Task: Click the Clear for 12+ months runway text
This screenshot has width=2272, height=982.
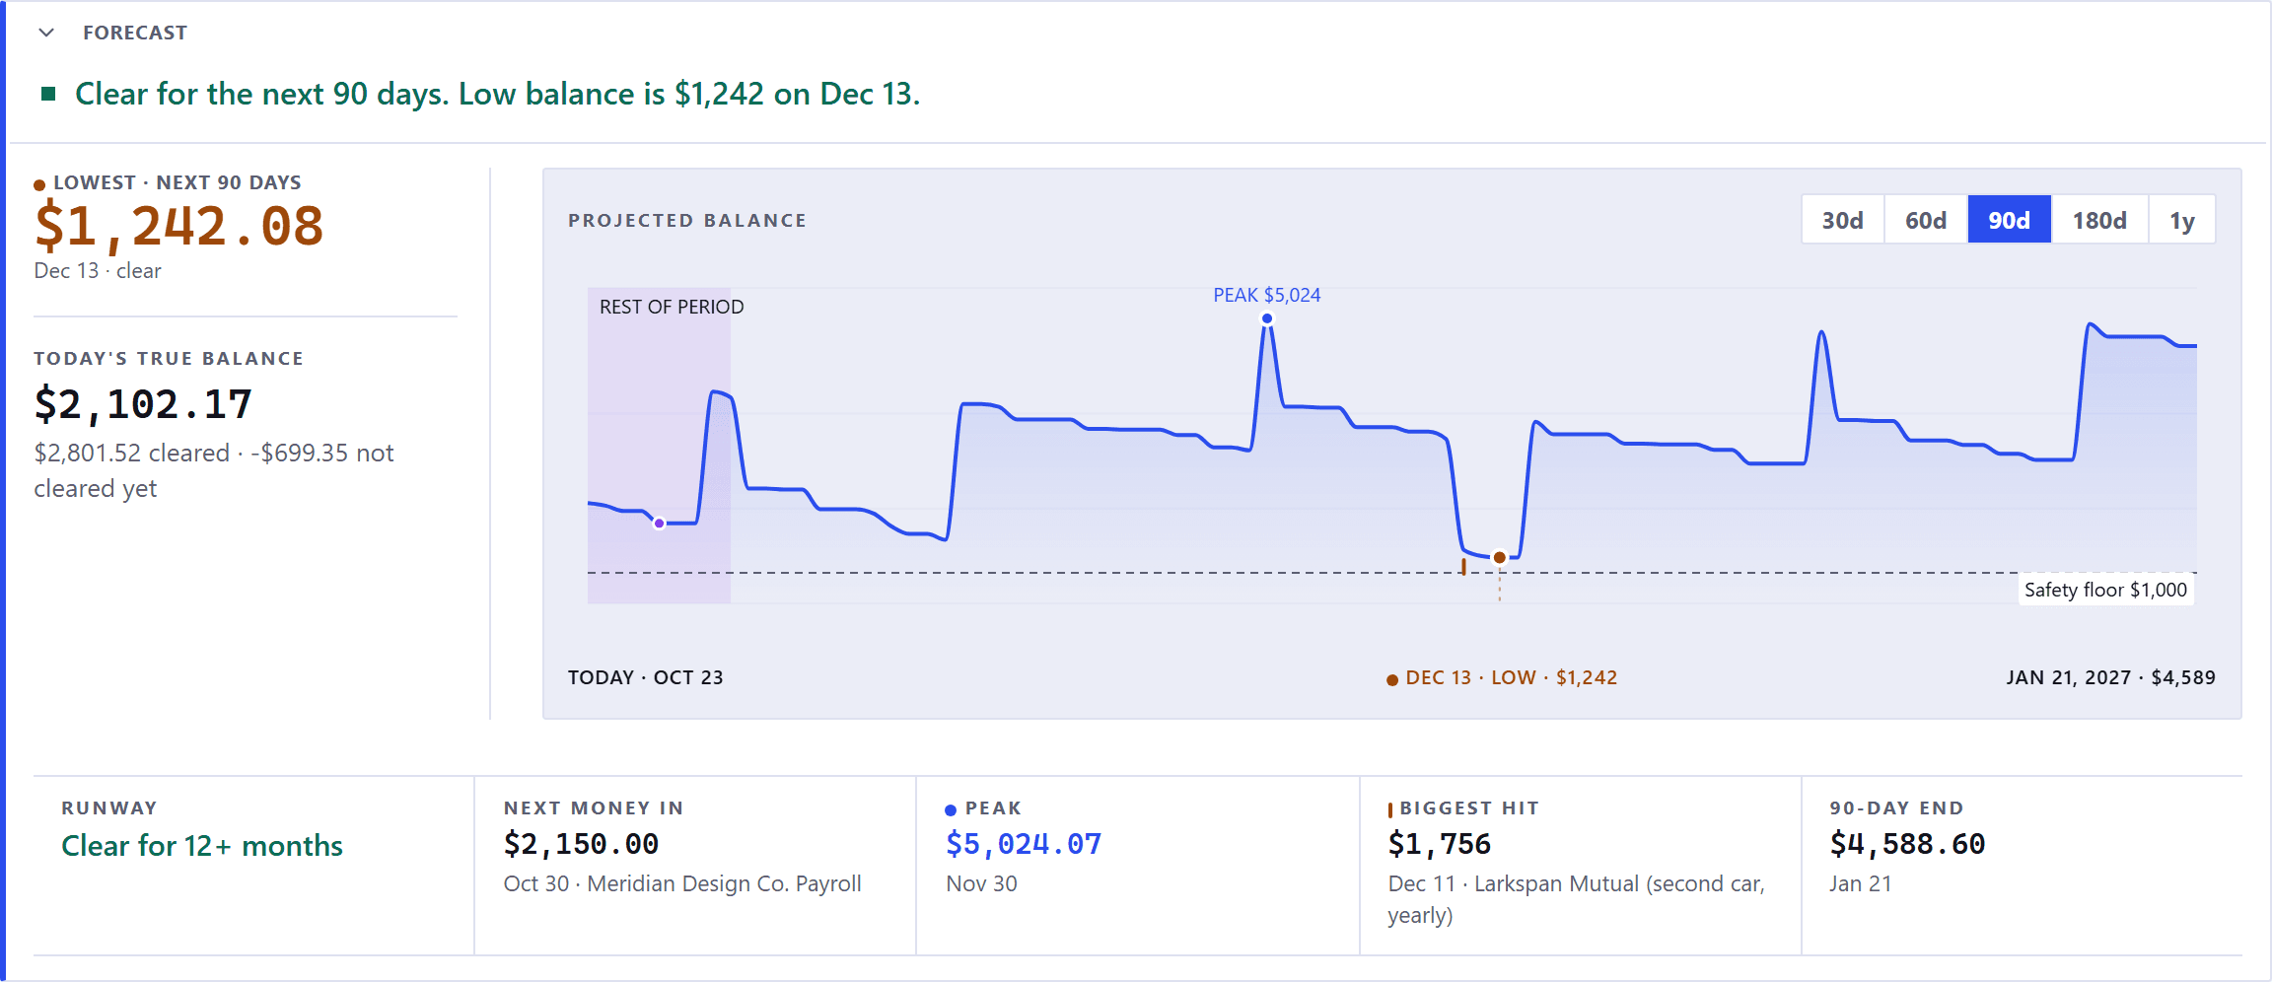Action: click(x=202, y=846)
